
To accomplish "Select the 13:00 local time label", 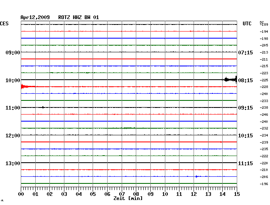I will coord(13,163).
